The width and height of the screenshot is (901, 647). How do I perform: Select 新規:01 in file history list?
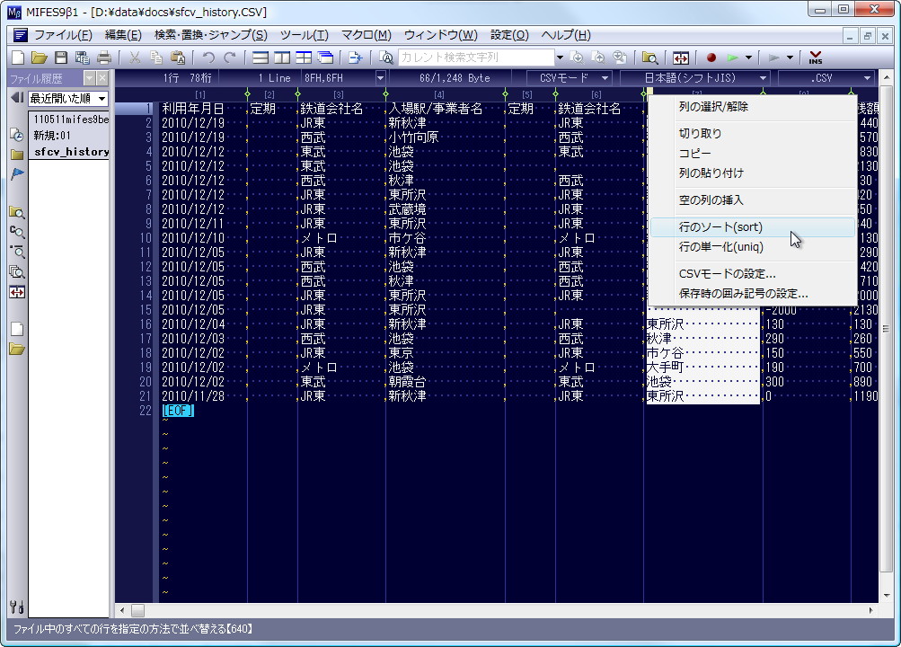69,136
